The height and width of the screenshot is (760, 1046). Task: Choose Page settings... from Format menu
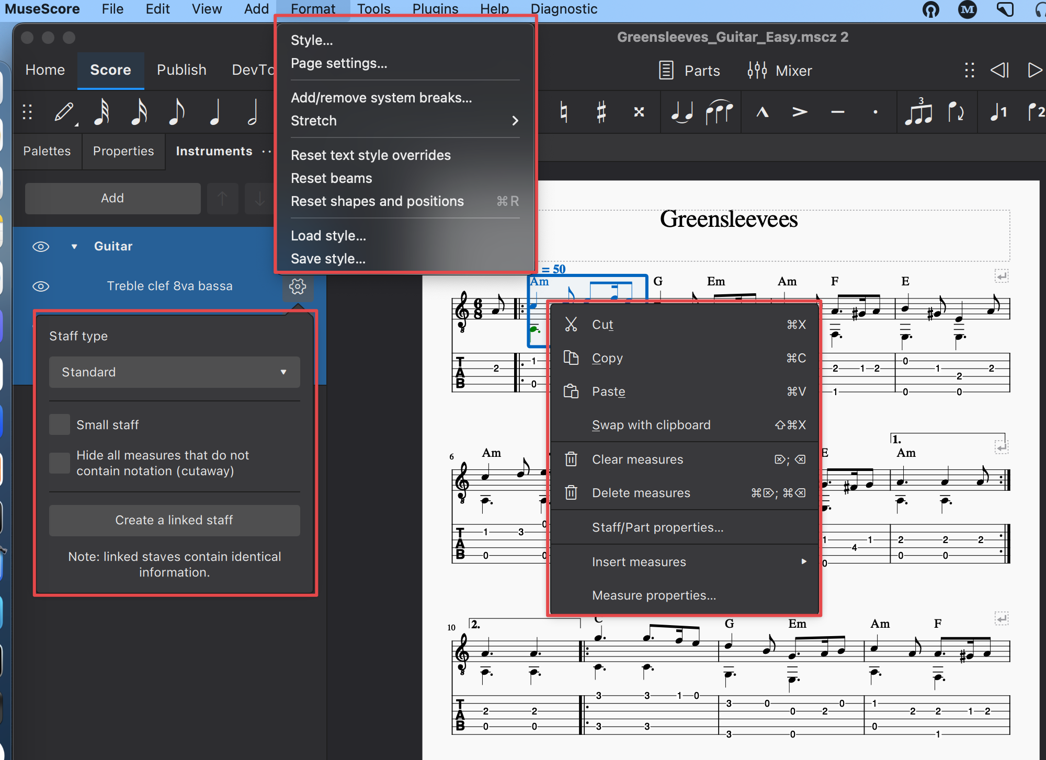click(x=405, y=63)
